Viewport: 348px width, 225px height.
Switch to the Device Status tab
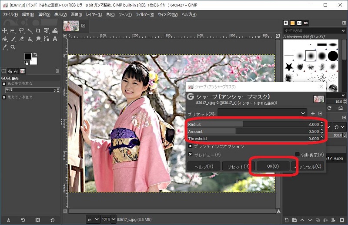[10, 71]
